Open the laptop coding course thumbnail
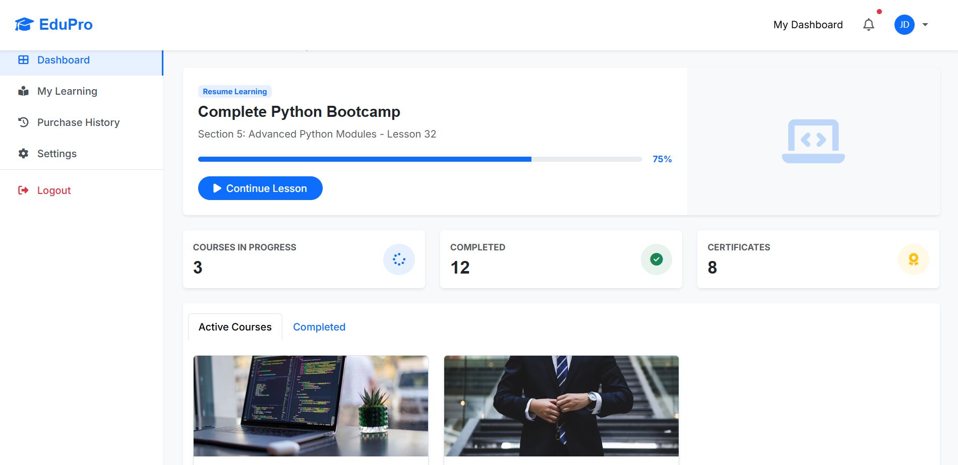This screenshot has height=465, width=958. [311, 406]
